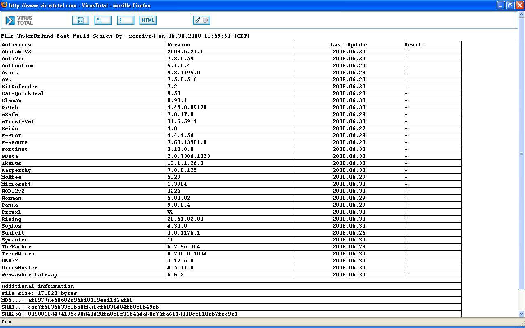This screenshot has height=328, width=525.
Task: Click the Avast row label
Action: pyautogui.click(x=10, y=73)
